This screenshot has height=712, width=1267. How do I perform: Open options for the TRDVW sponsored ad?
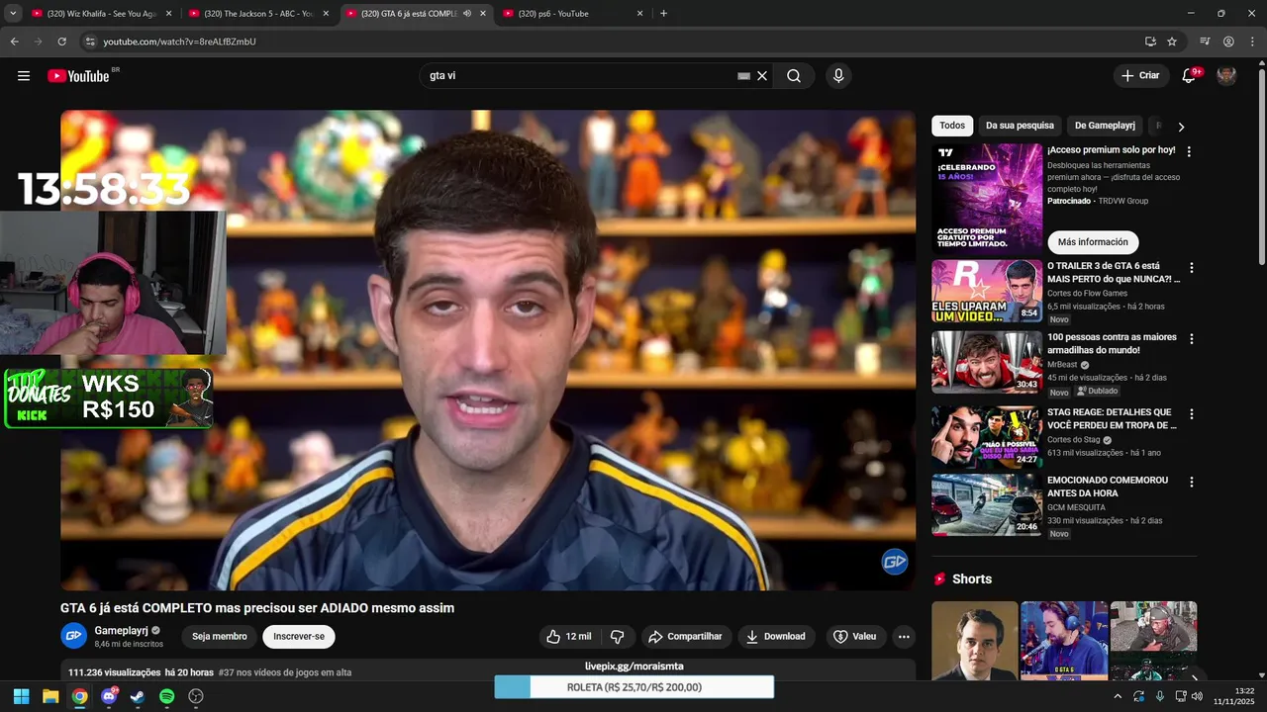pyautogui.click(x=1189, y=152)
